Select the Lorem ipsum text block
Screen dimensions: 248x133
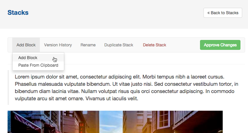point(126,88)
